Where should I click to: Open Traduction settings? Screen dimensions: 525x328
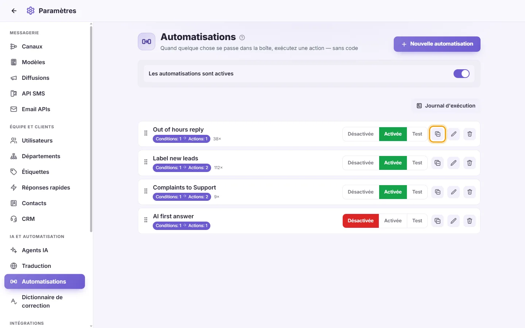44,266
